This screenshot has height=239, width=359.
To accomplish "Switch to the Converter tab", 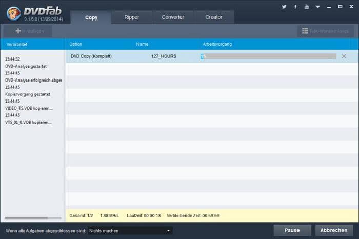I will [x=173, y=17].
